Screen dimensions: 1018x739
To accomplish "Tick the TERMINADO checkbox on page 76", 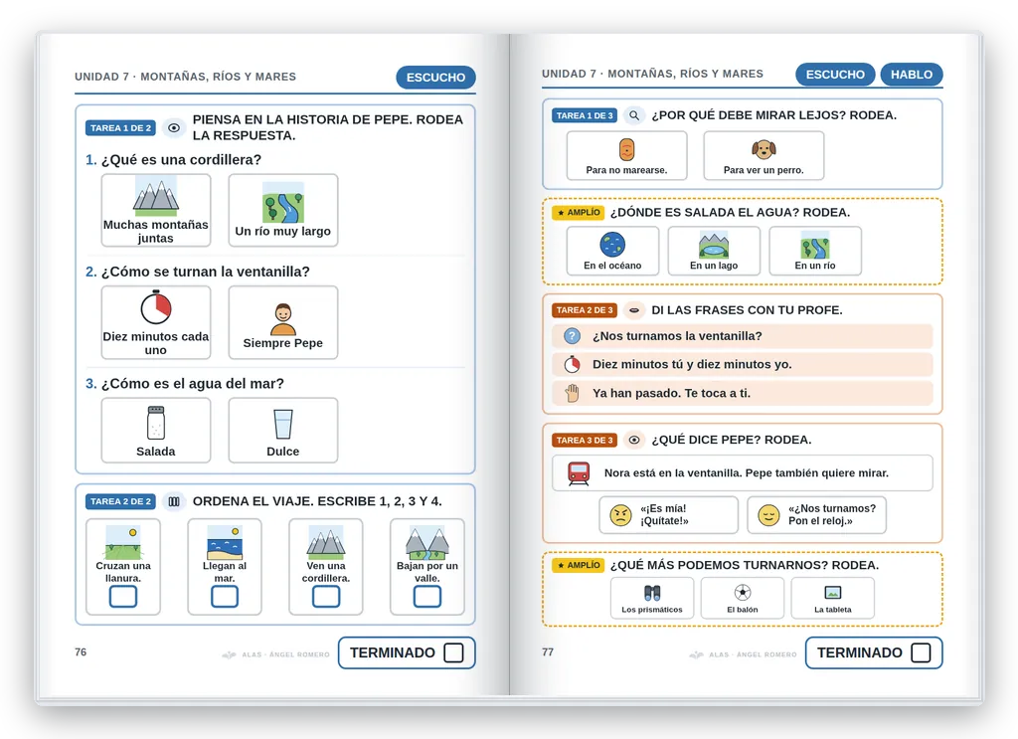I will pos(453,652).
